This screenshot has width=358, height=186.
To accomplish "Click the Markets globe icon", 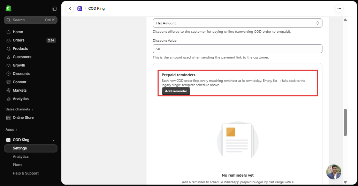I will [x=8, y=90].
